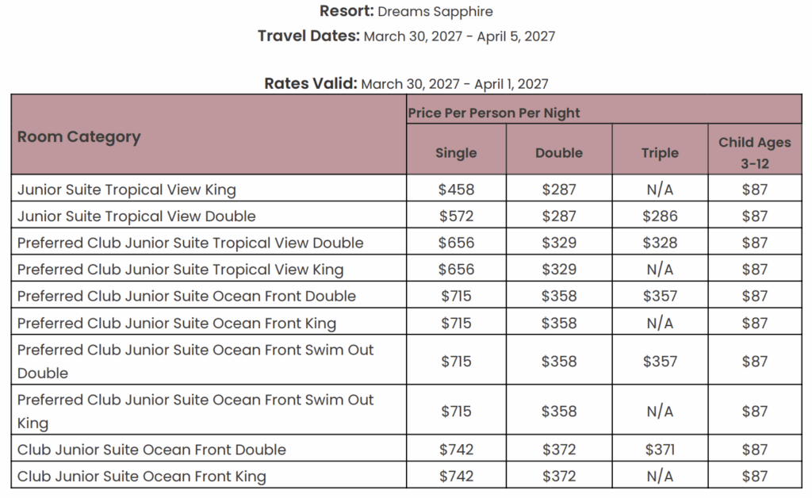Click the $286 triple price cell

pos(660,216)
